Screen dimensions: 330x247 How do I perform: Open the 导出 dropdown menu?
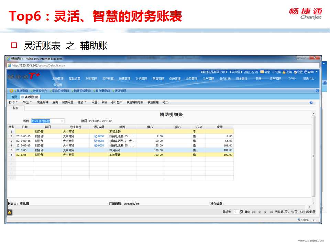click(x=27, y=102)
